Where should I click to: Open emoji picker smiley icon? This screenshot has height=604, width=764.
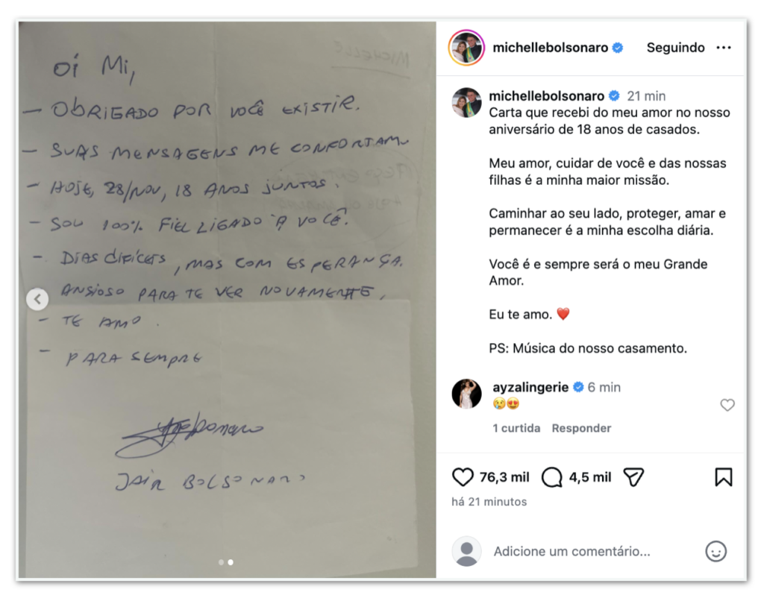716,551
